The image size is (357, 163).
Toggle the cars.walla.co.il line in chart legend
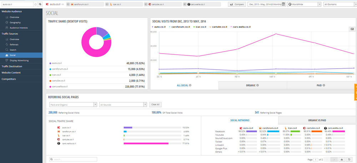point(241,27)
